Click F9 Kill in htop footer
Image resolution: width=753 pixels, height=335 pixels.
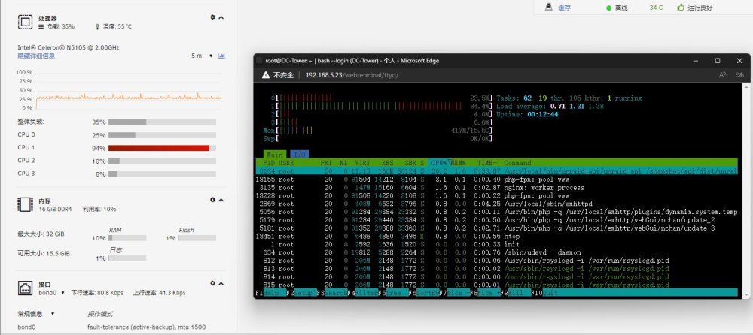tap(516, 292)
